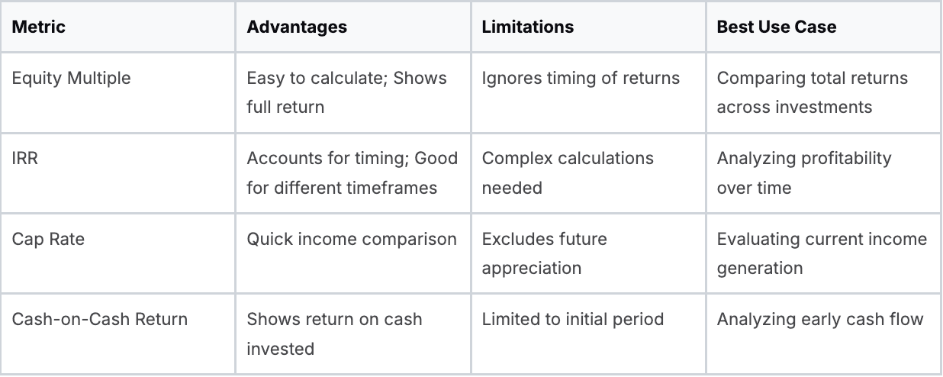Click 'Quick income comparison' cell
This screenshot has width=943, height=377.
tap(352, 239)
